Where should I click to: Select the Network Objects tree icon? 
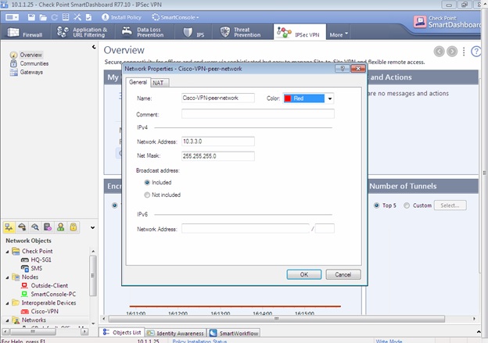tap(9, 227)
